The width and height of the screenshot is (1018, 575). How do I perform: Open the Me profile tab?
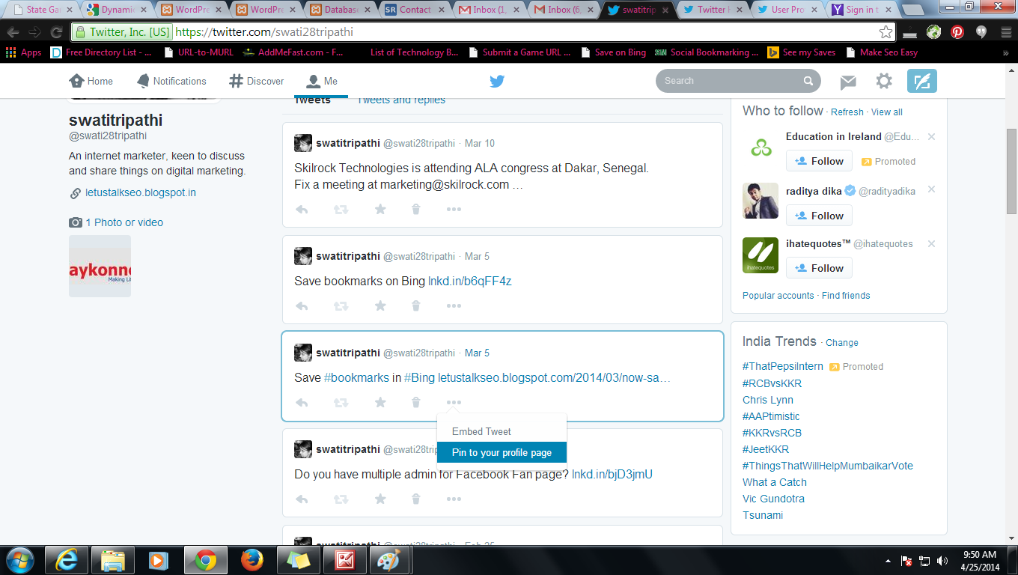(x=322, y=81)
